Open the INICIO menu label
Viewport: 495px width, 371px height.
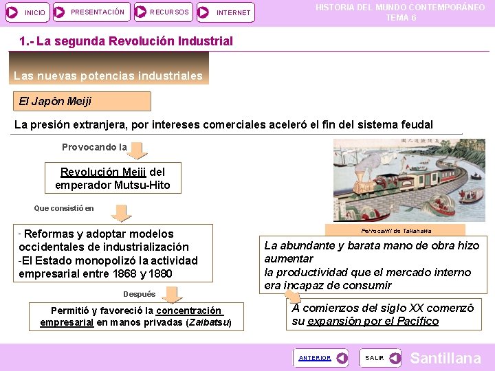[35, 12]
